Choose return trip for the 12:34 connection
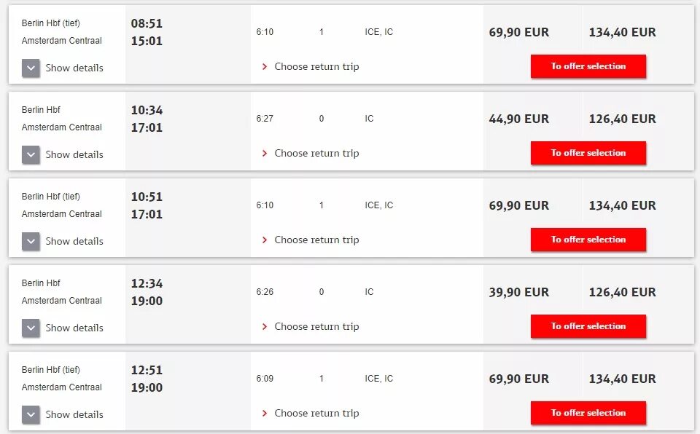 click(x=316, y=327)
